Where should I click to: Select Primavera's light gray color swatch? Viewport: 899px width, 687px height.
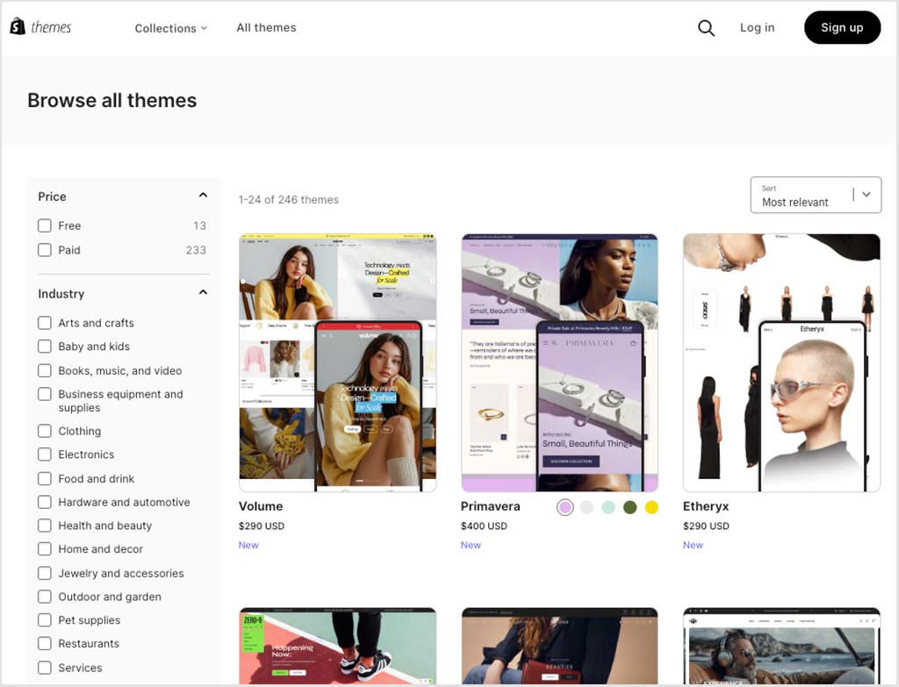click(586, 507)
